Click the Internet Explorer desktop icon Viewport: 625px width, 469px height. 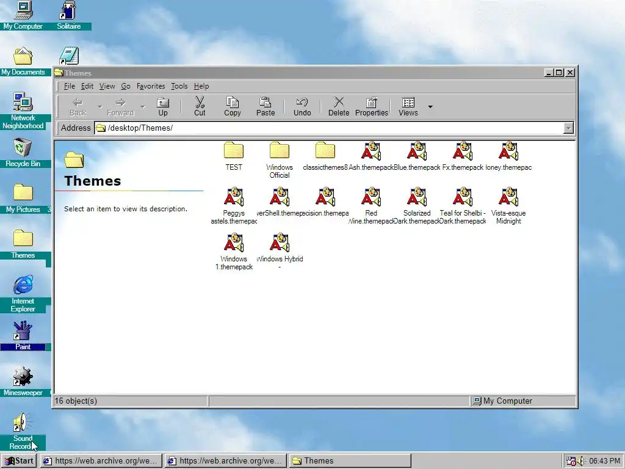(23, 294)
